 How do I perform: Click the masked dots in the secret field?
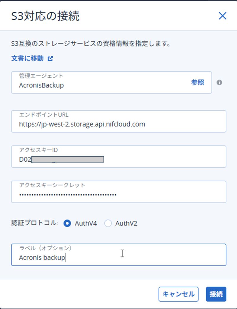(68, 195)
